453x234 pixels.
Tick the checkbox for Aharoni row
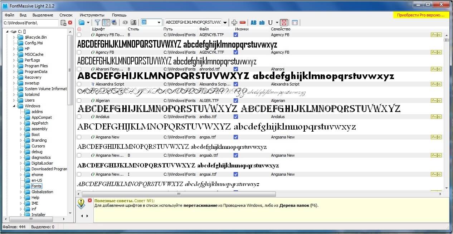coord(79,69)
